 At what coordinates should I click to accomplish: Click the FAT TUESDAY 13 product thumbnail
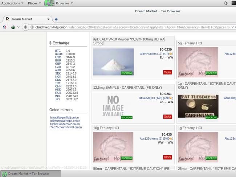(x=198, y=106)
